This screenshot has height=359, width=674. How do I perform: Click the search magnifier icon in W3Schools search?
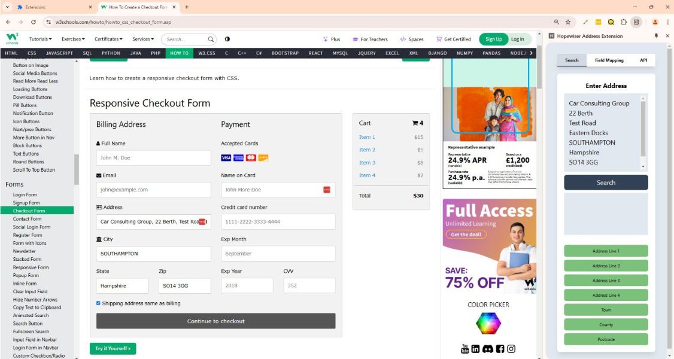coord(211,39)
